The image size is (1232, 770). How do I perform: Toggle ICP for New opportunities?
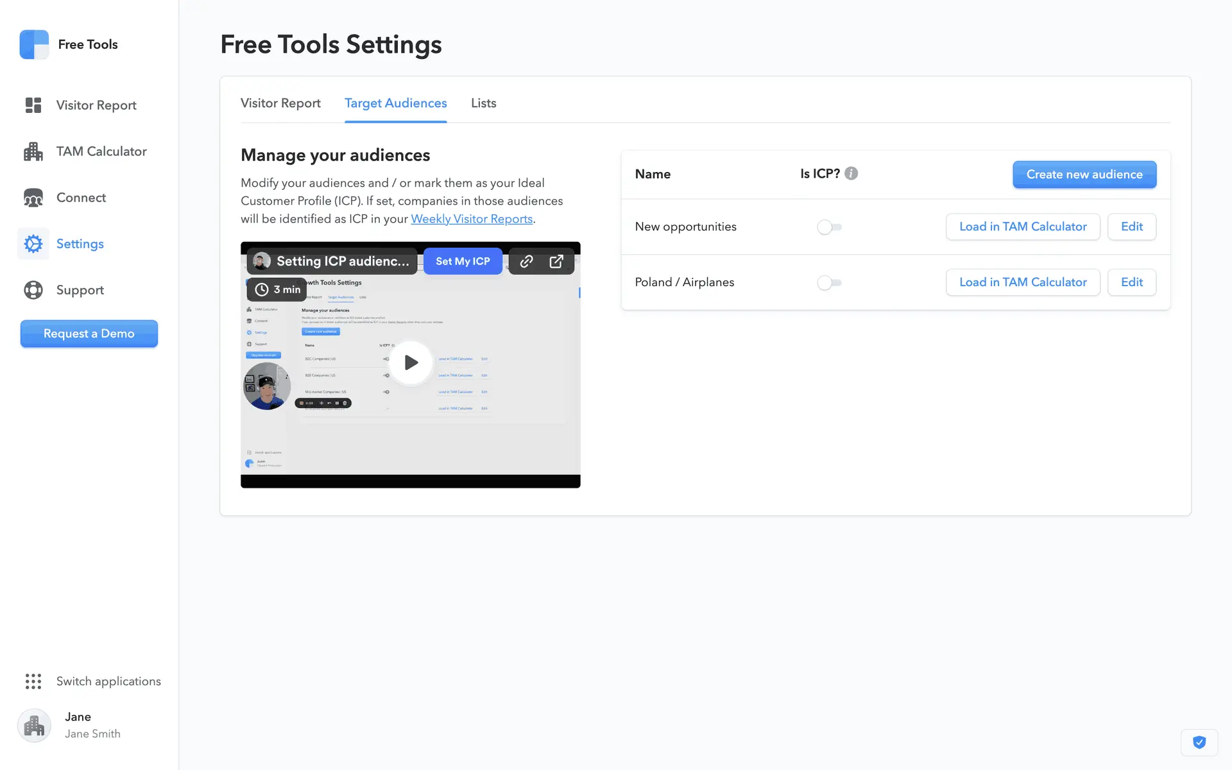(x=829, y=227)
